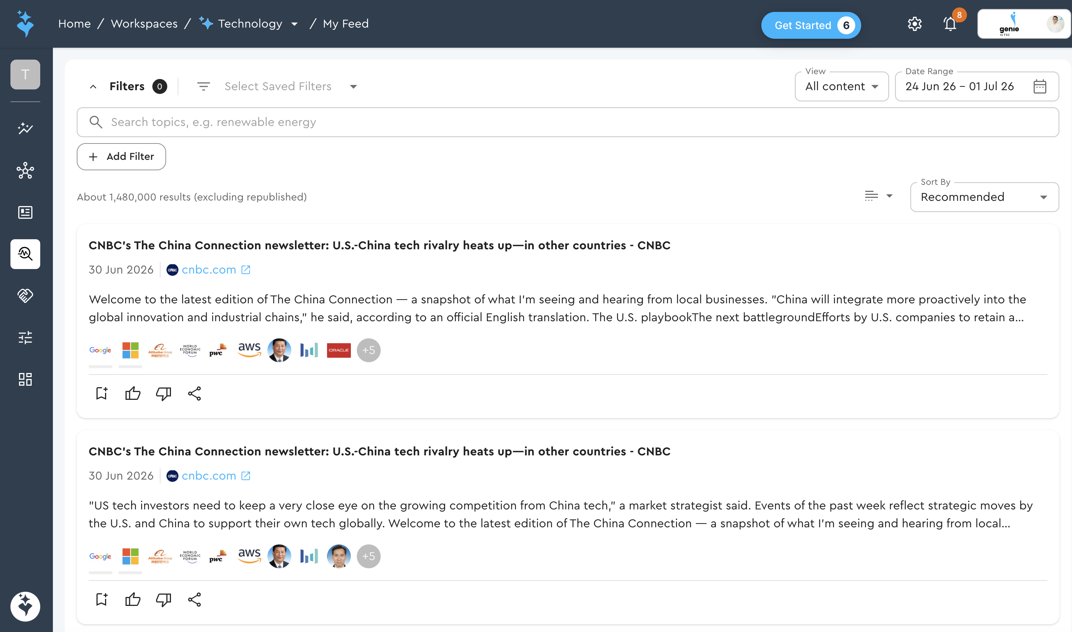Share the first CNBC article

(x=194, y=393)
